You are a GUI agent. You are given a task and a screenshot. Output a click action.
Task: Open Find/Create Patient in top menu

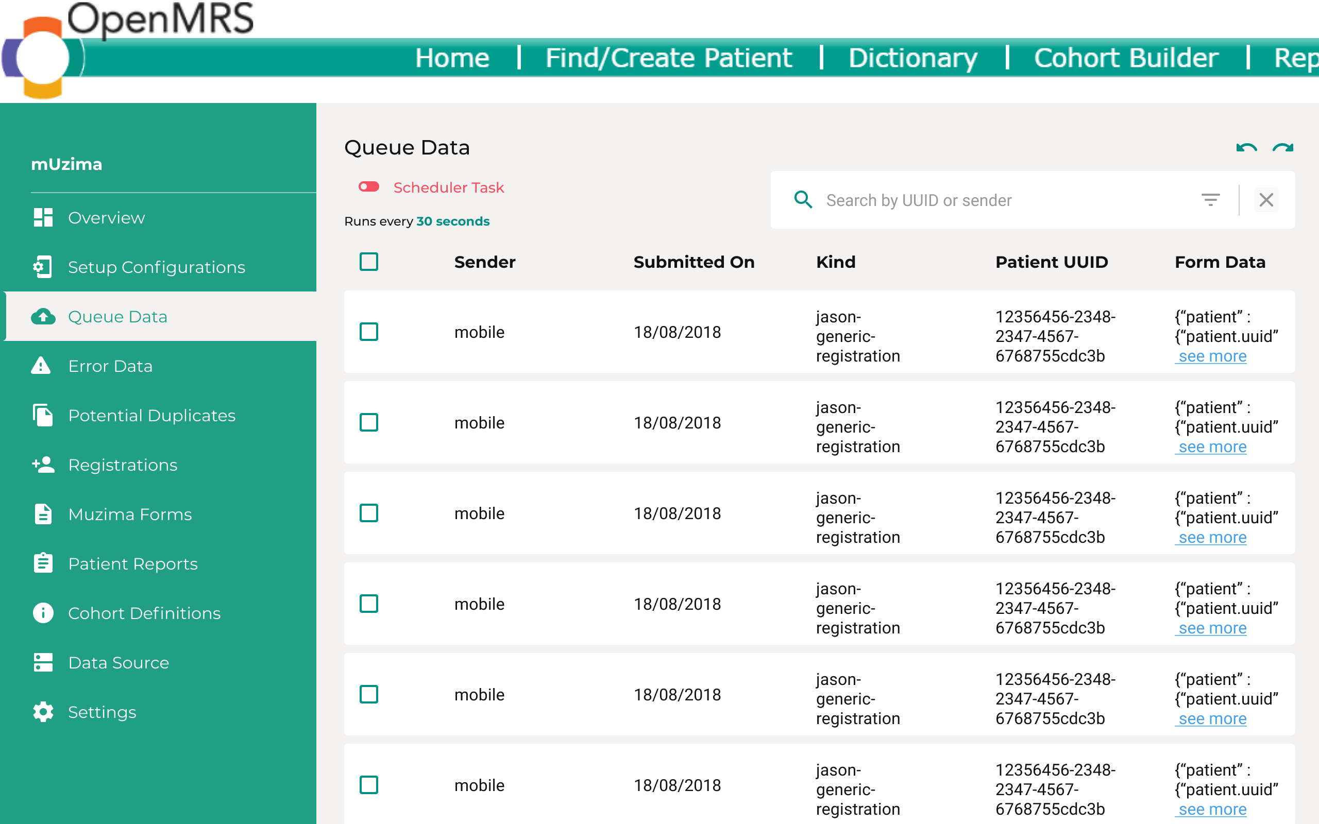(669, 58)
